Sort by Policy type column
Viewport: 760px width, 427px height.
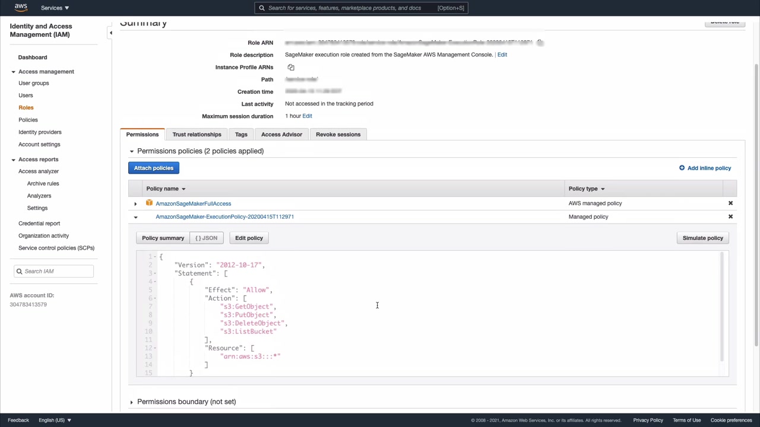587,189
